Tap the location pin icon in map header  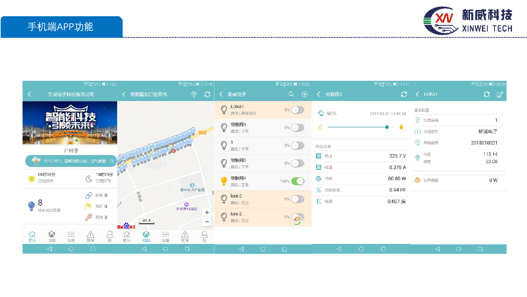coord(194,94)
